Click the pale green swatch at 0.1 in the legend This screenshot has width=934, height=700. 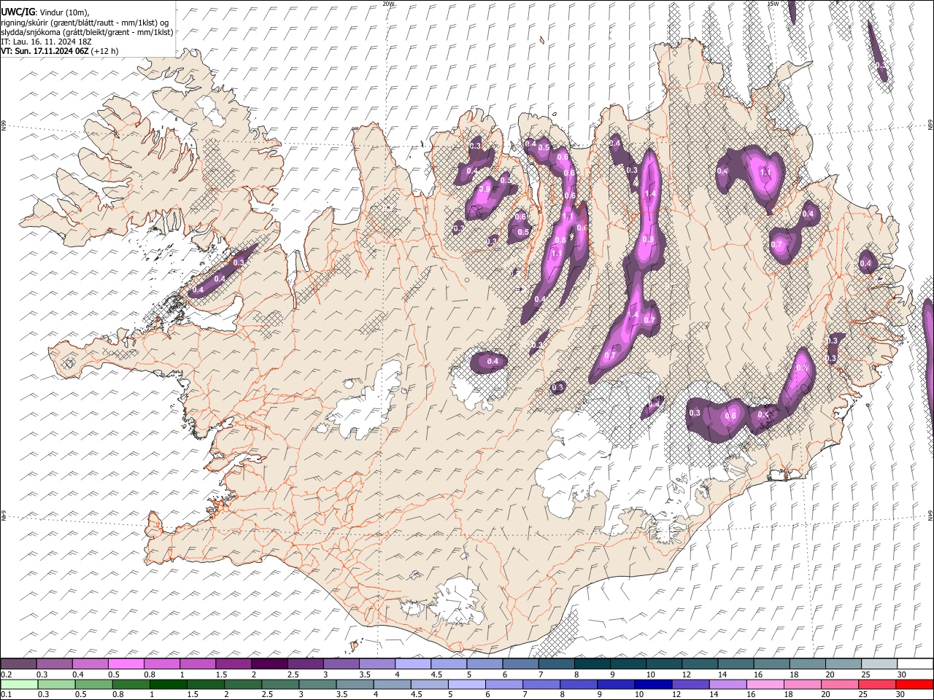coord(19,685)
